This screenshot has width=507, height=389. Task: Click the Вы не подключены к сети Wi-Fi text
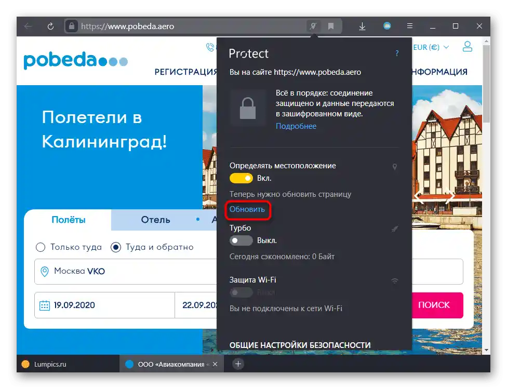tap(286, 308)
